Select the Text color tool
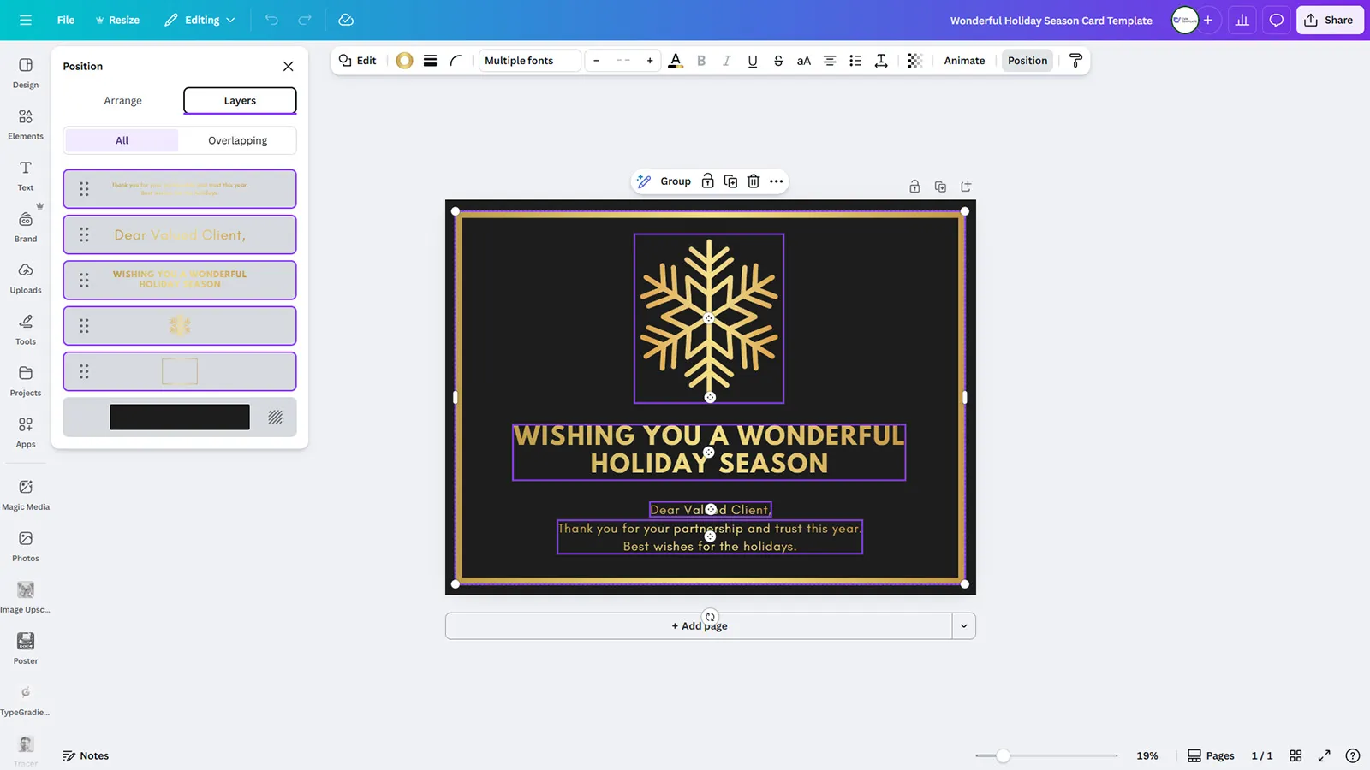 [x=676, y=60]
